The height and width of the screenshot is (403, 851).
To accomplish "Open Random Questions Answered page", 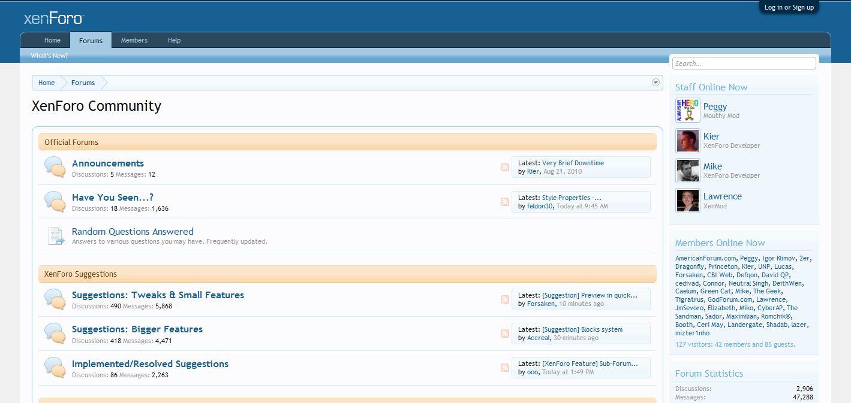I will coord(133,231).
